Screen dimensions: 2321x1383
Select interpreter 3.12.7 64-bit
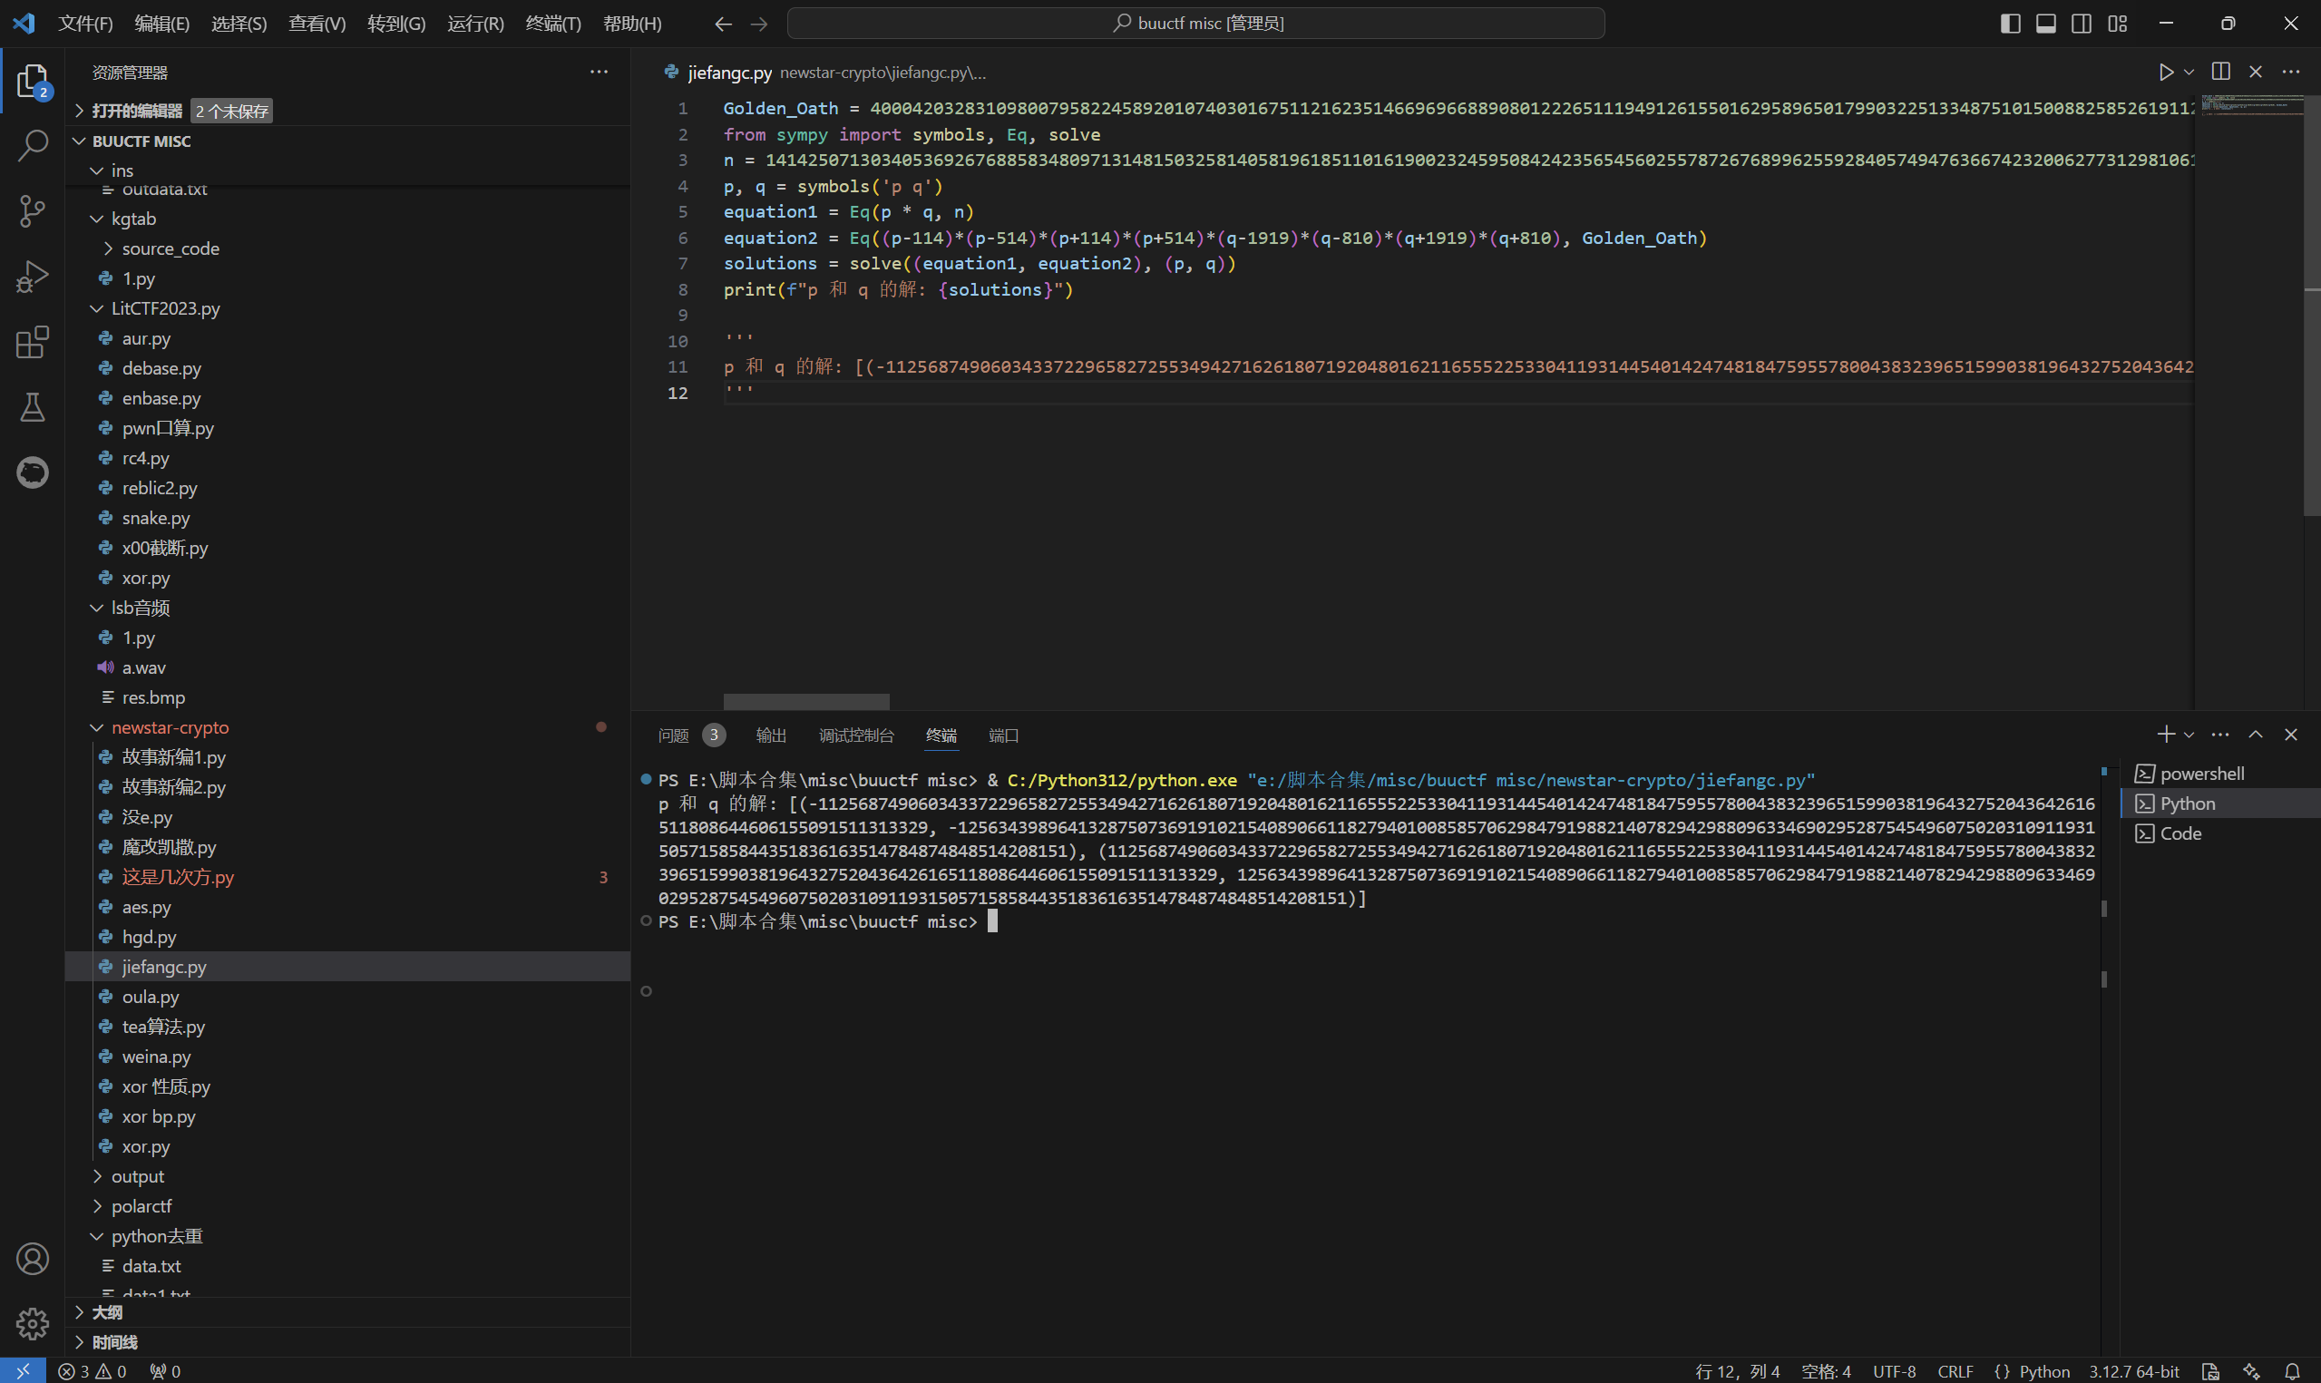coord(2134,1371)
